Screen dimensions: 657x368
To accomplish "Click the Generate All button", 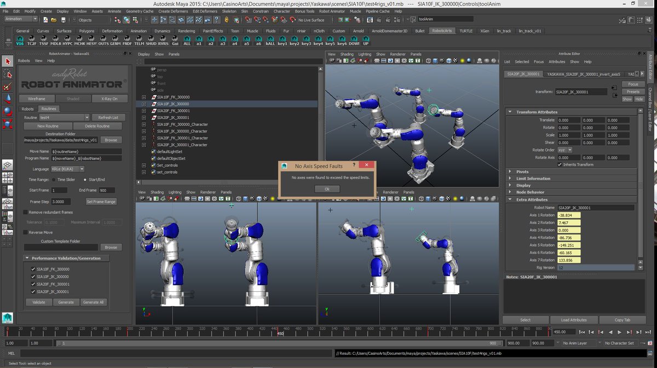I will tap(94, 302).
